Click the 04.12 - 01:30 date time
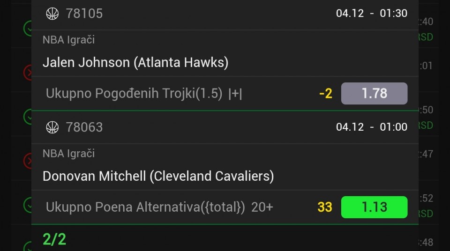This screenshot has width=450, height=251. (371, 14)
